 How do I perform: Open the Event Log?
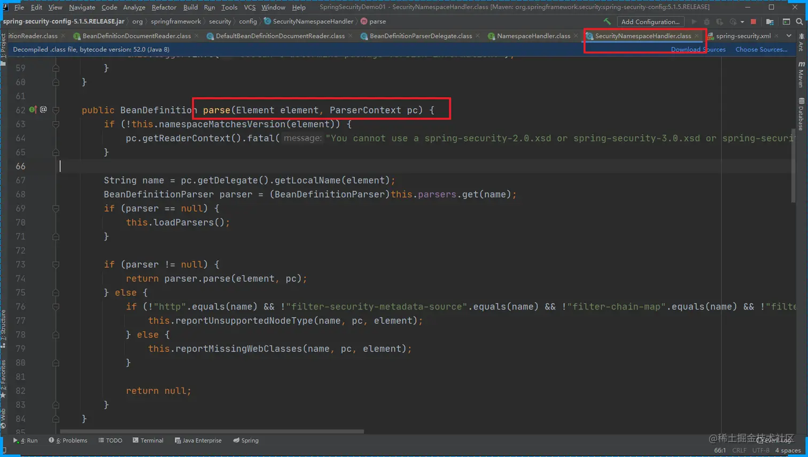(x=774, y=440)
